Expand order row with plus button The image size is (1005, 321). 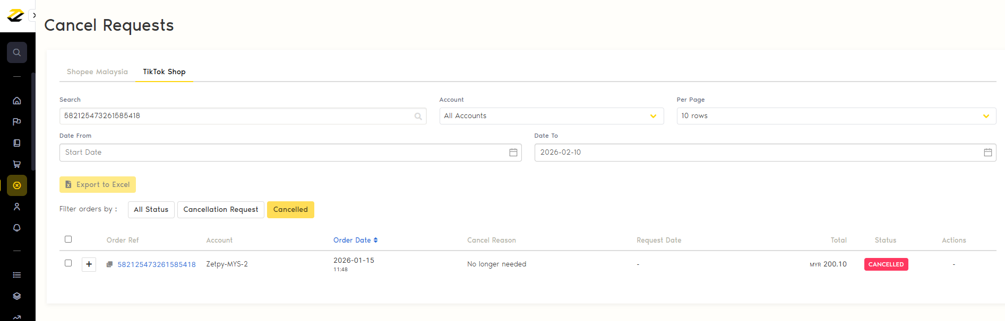click(x=89, y=264)
